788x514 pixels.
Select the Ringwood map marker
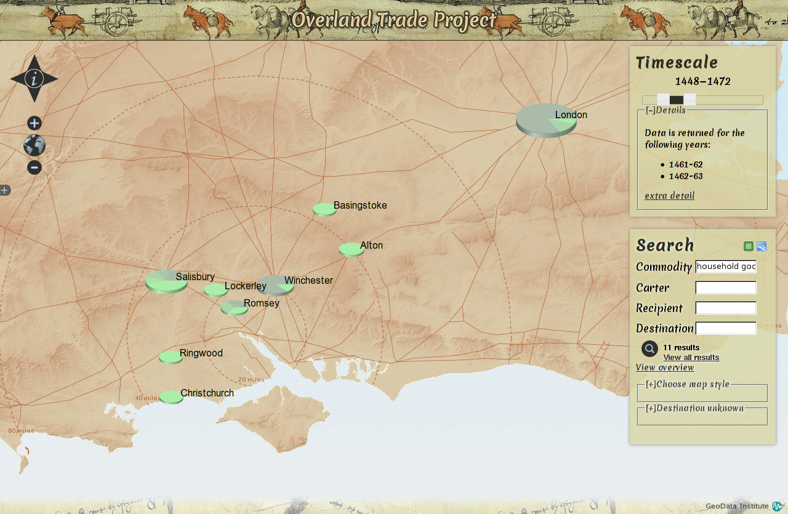[171, 357]
